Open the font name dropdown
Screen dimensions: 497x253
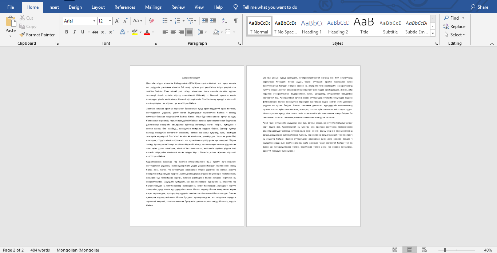94,21
